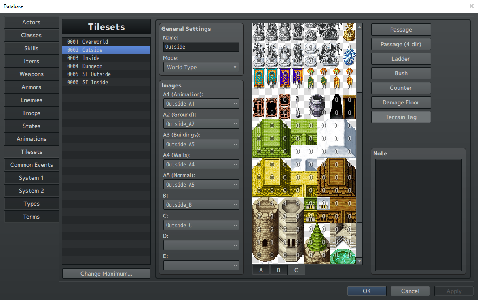Select the Tilesets section

click(x=32, y=152)
